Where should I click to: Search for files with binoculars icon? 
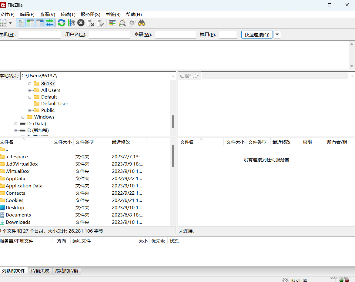point(142,23)
